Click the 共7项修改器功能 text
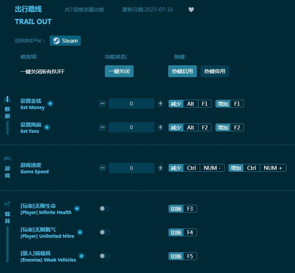295x273 pixels. tap(84, 10)
